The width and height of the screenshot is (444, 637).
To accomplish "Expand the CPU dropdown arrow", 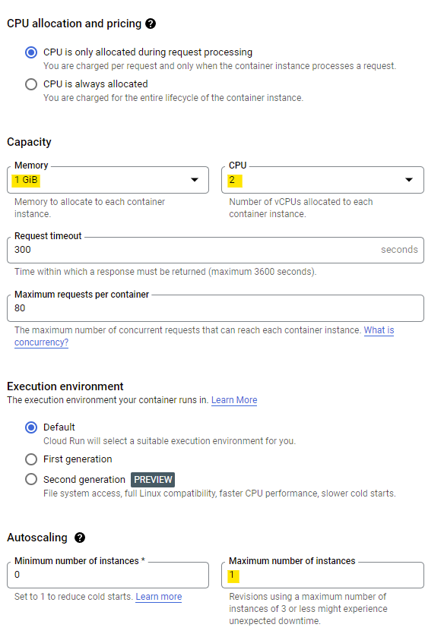I will (x=409, y=180).
